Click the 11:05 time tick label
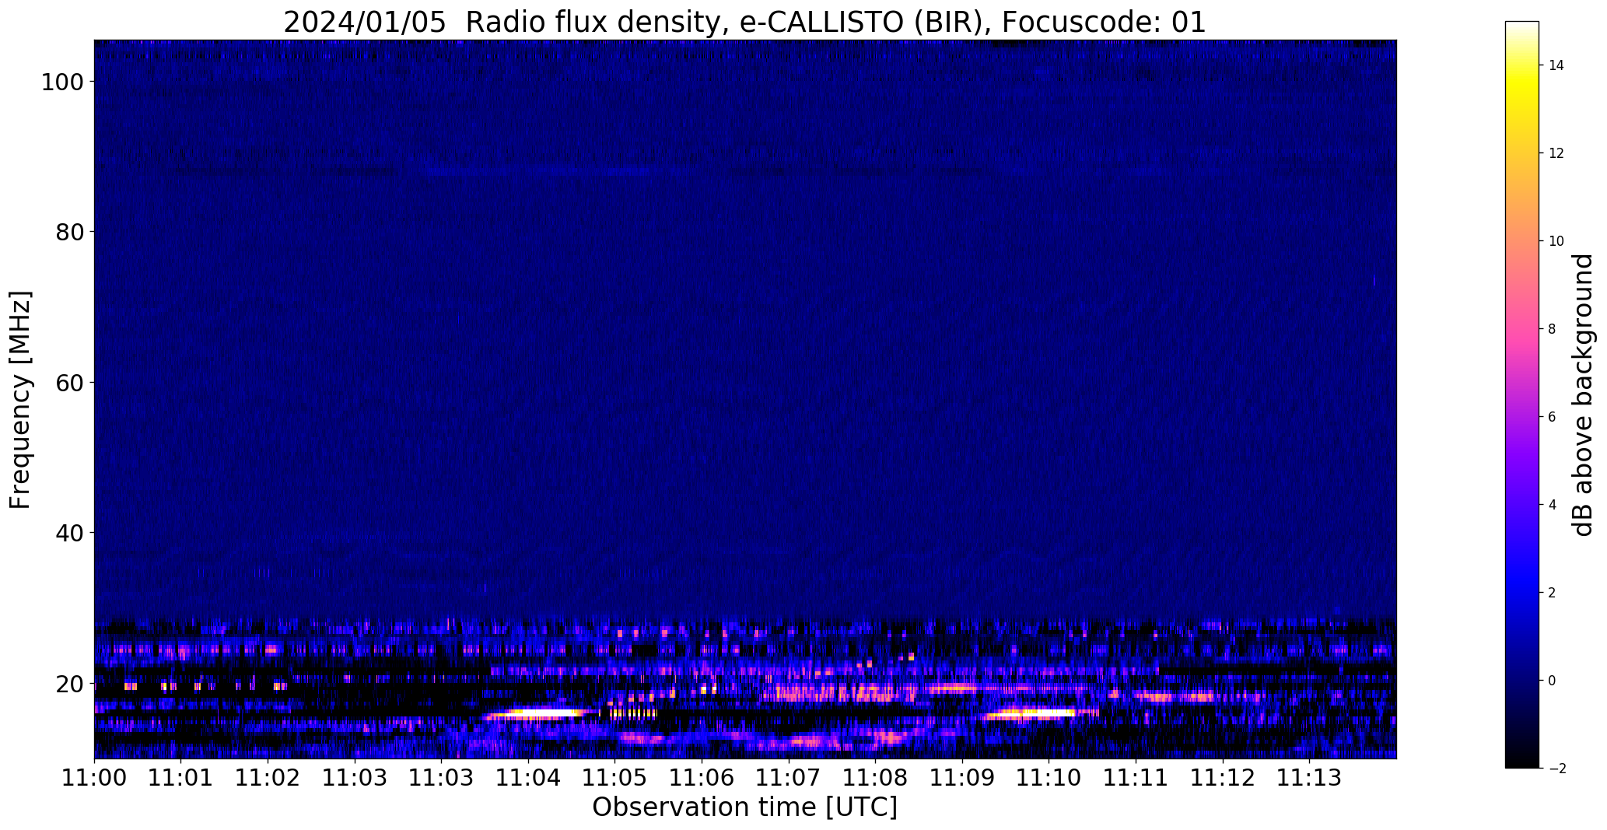This screenshot has width=1607, height=830. pyautogui.click(x=615, y=778)
